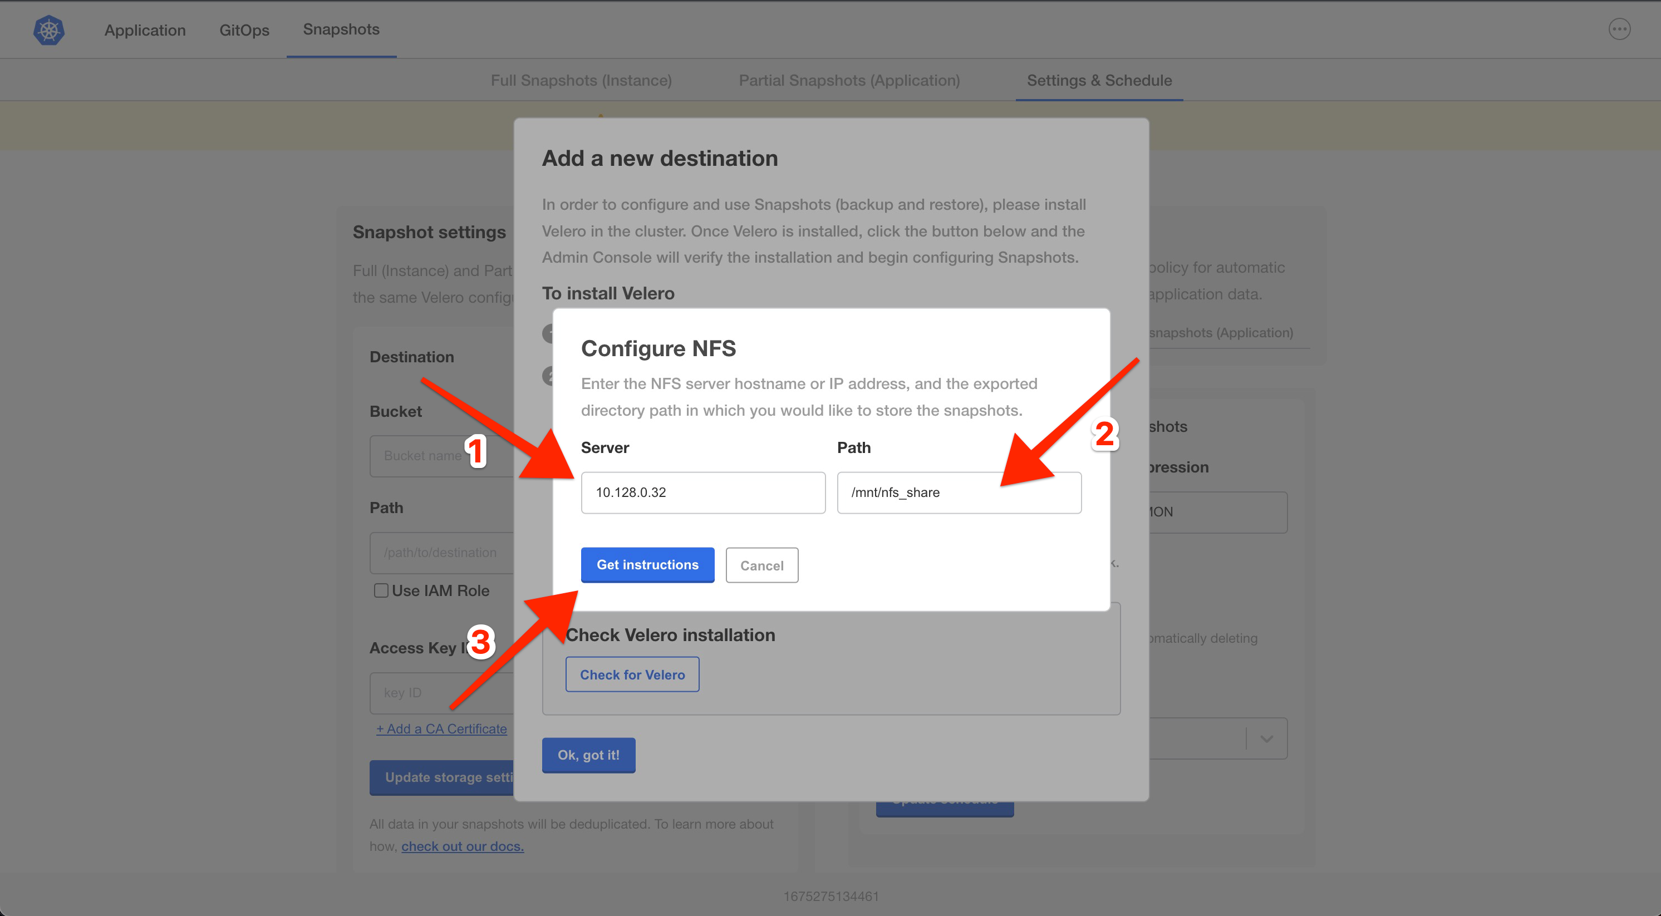Click the Get instructions button
The image size is (1661, 916).
pyautogui.click(x=647, y=565)
